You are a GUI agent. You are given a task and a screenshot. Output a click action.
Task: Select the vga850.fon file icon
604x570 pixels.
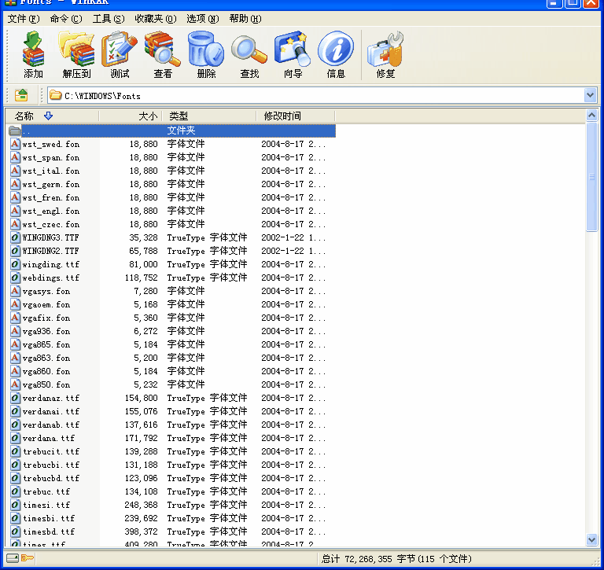[x=15, y=384]
